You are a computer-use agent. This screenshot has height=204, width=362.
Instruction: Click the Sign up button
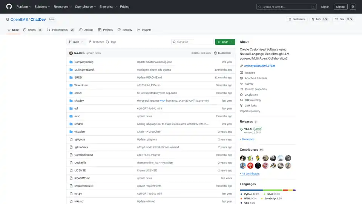coord(341,7)
